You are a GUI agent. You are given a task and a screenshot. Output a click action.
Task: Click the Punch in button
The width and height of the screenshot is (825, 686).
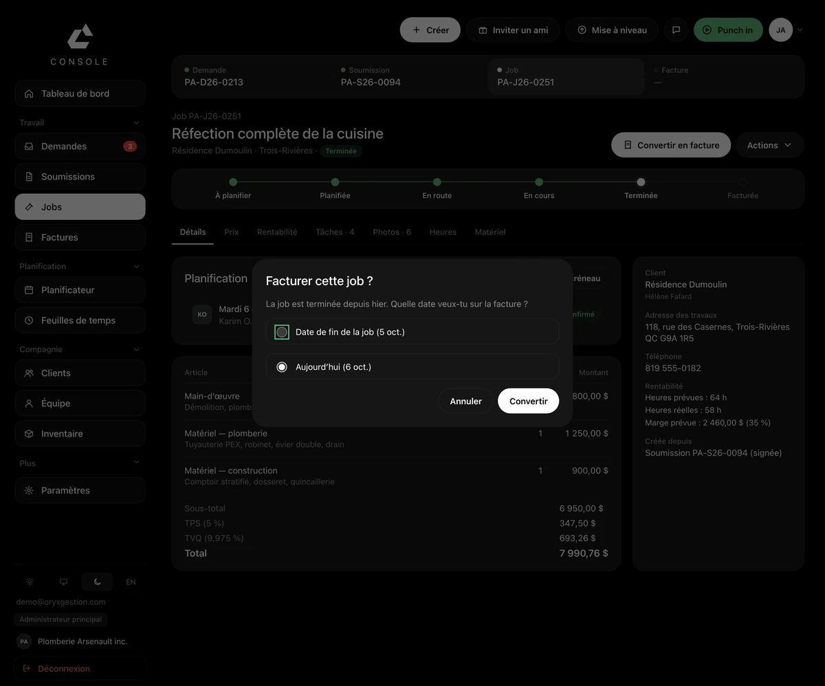click(728, 30)
